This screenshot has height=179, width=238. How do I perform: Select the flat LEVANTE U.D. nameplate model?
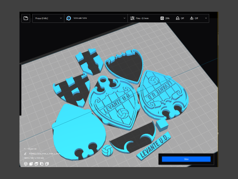point(154,147)
